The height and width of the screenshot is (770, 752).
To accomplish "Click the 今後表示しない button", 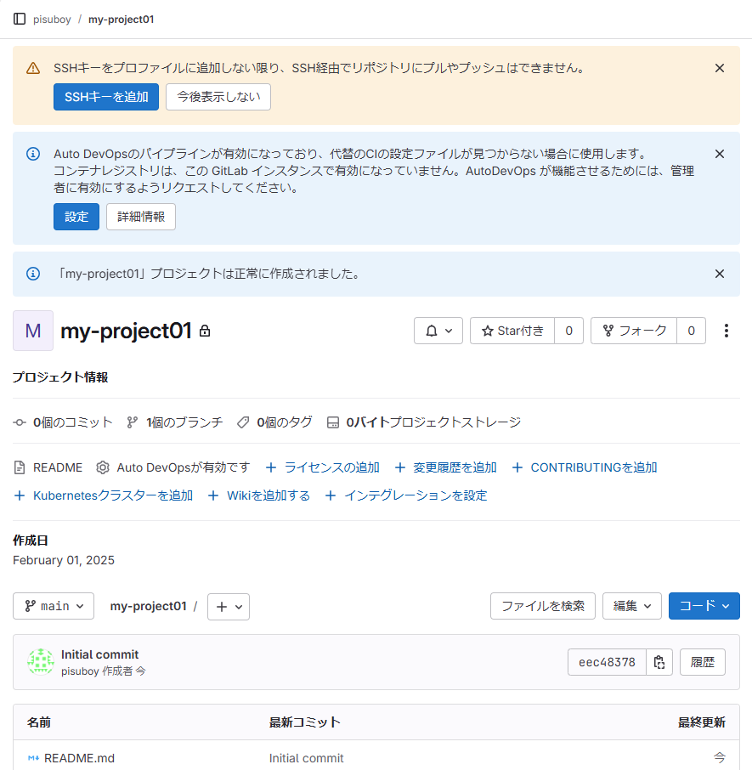I will click(218, 97).
